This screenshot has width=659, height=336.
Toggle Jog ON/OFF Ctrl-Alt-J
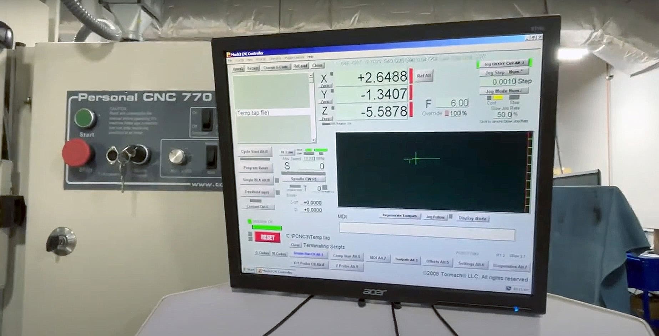504,63
